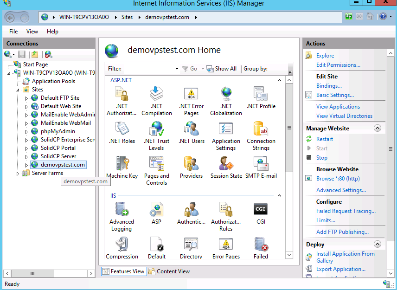Image resolution: width=397 pixels, height=290 pixels.
Task: Click the Save connections toolbar icon
Action: point(22,54)
